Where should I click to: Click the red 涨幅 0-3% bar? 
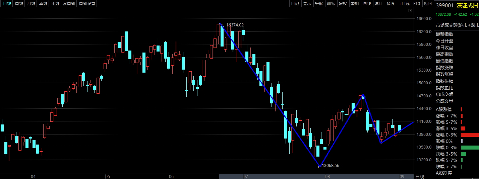[470, 135]
